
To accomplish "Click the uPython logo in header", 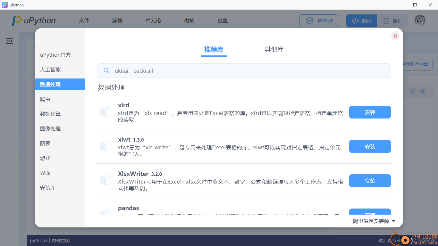I will [34, 20].
